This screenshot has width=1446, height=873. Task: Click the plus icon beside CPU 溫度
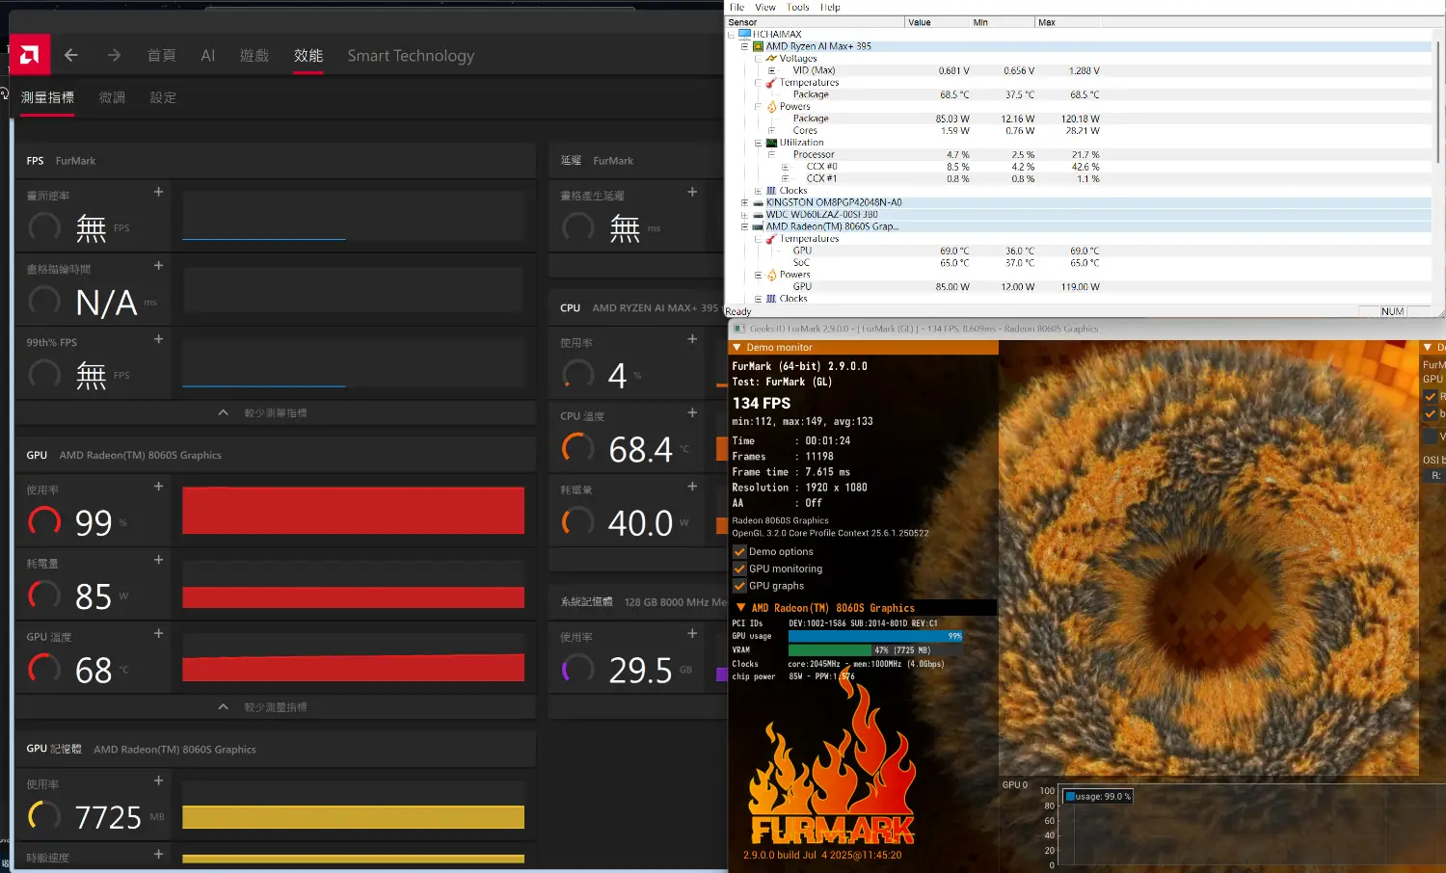click(692, 412)
